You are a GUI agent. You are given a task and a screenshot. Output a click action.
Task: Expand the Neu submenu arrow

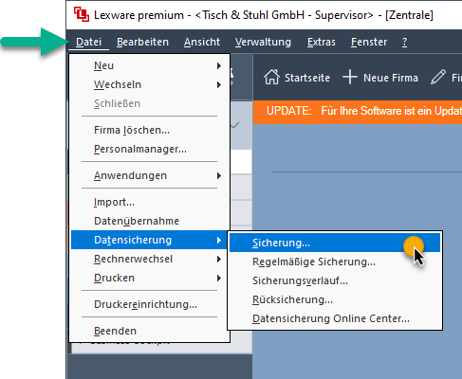click(x=219, y=66)
